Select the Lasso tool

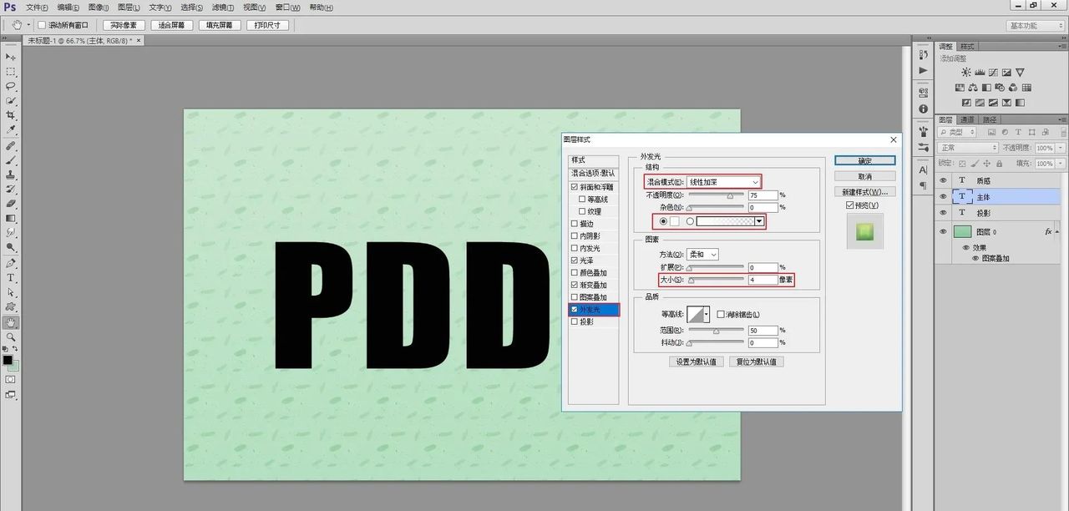point(11,86)
